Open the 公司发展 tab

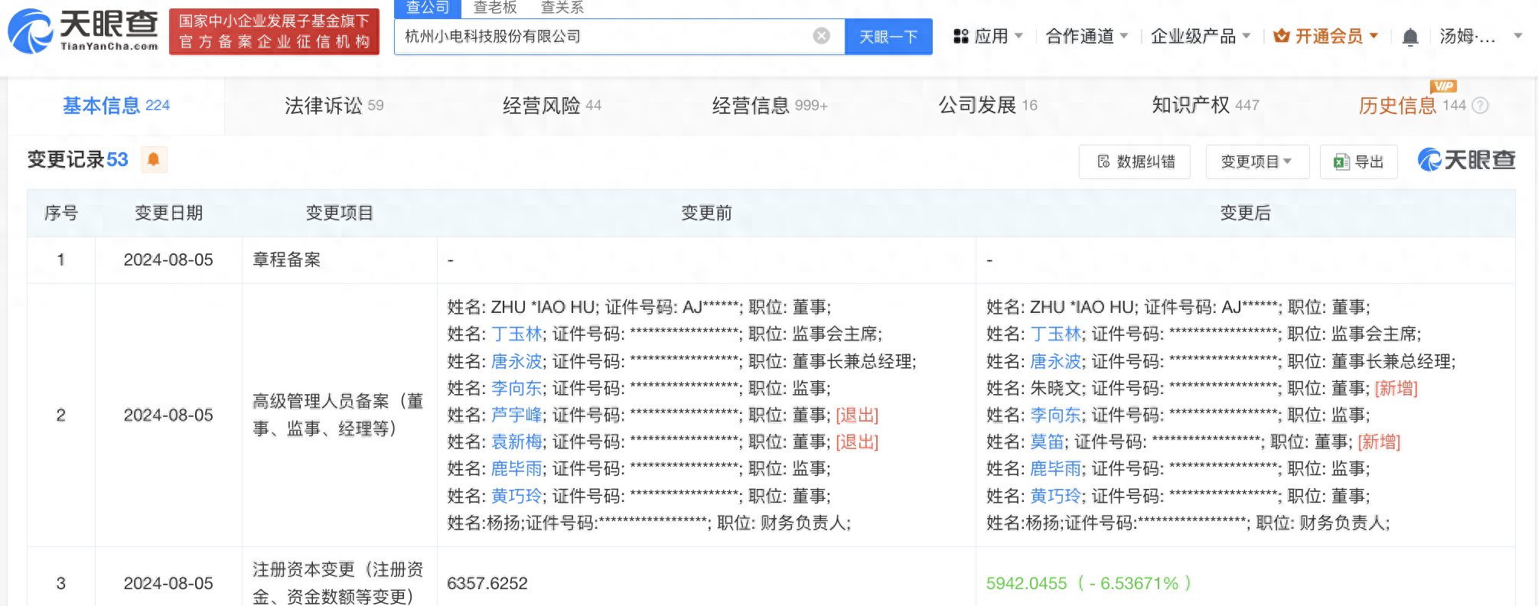click(988, 106)
